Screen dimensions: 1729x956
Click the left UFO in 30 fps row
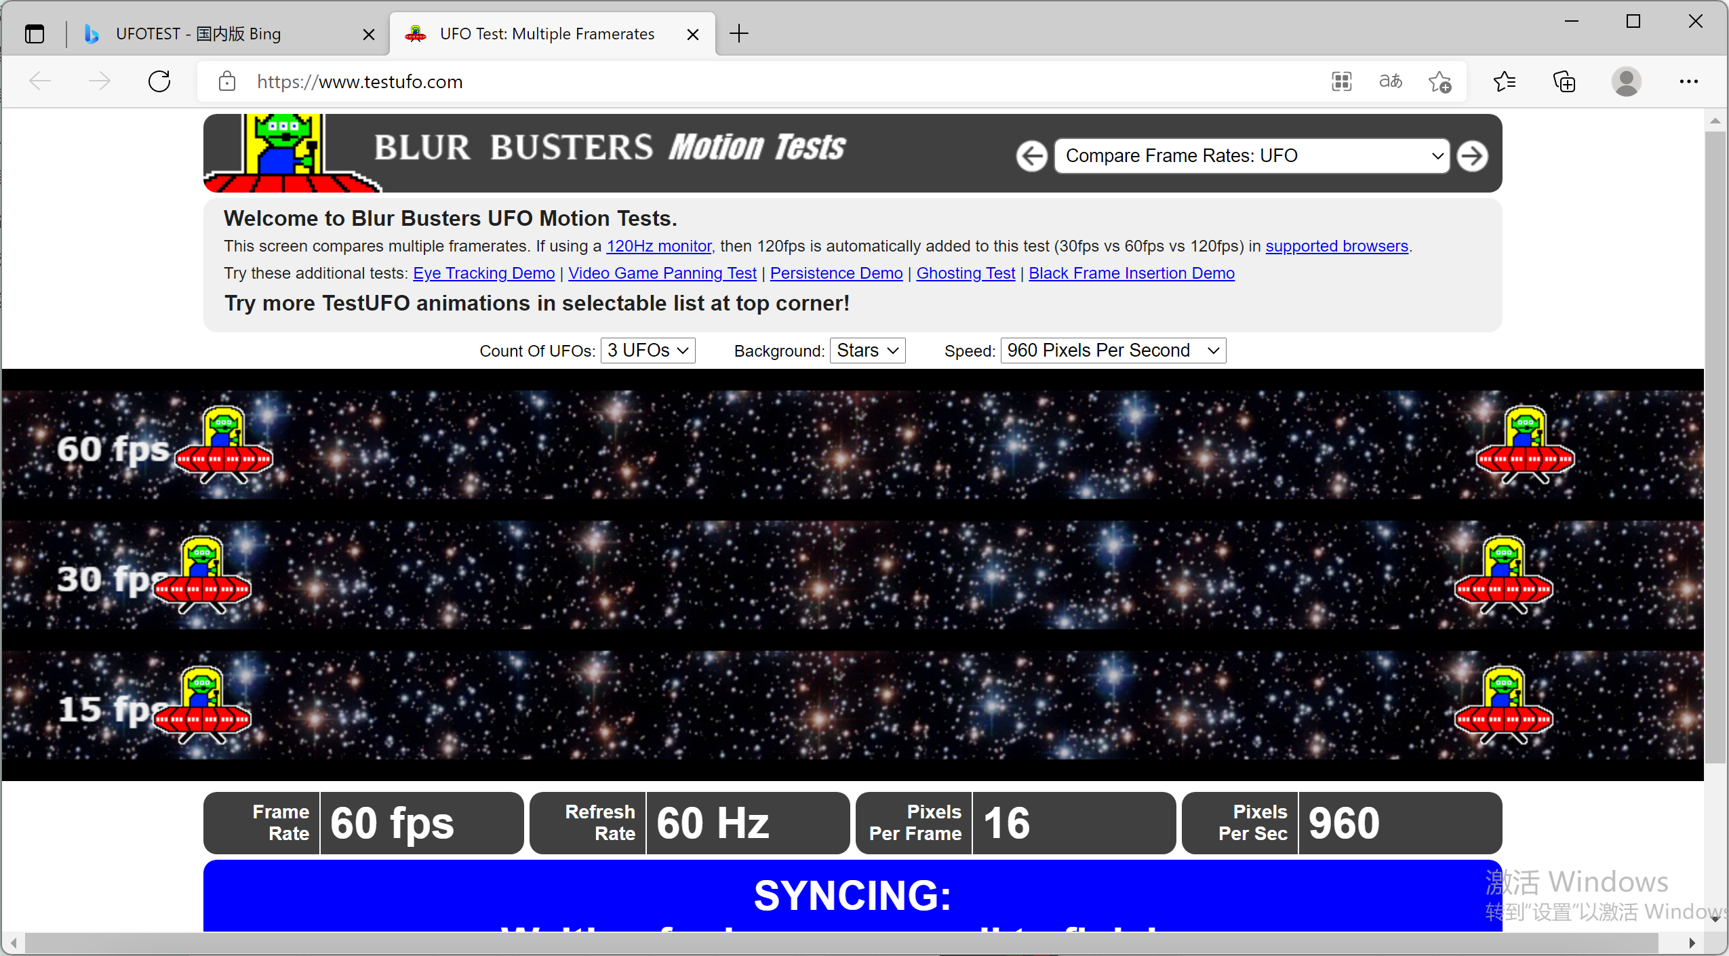click(x=202, y=575)
